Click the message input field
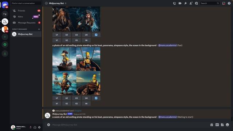This screenshot has height=131, width=233. click(x=129, y=125)
